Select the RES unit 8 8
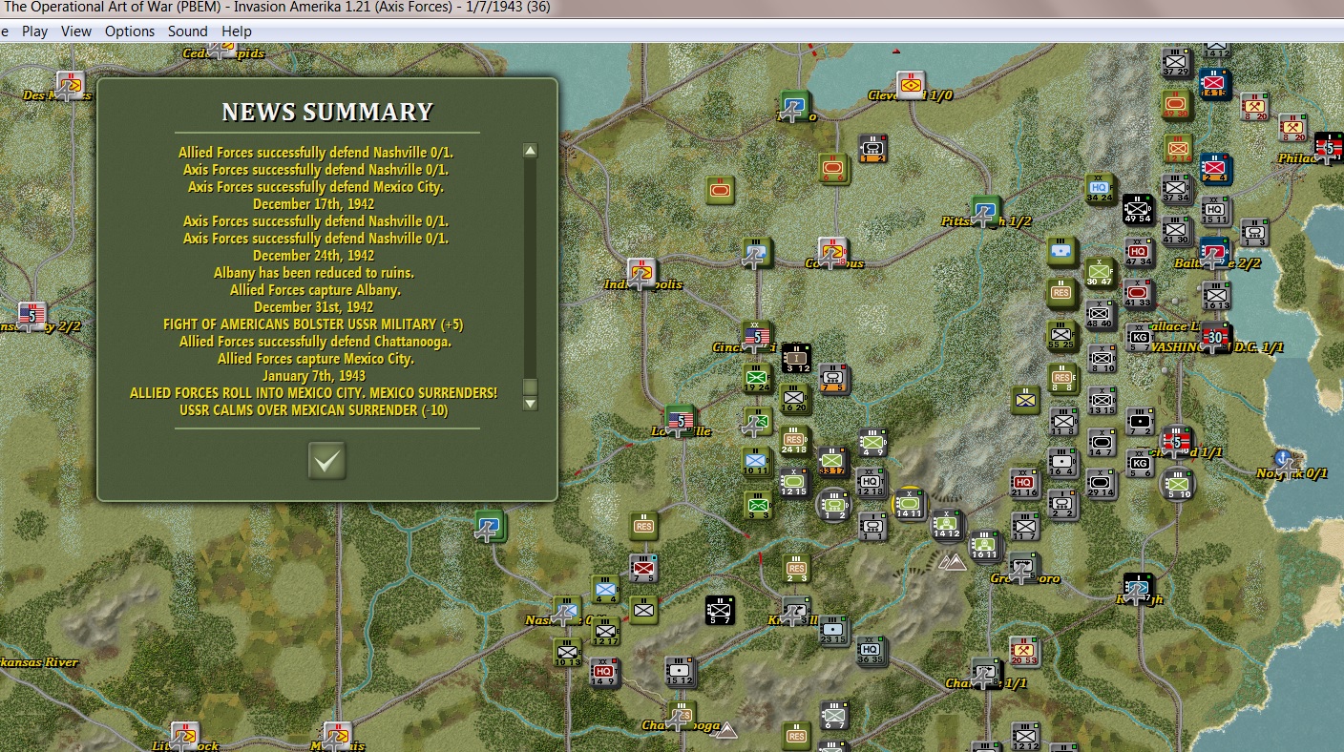1344x752 pixels. (x=1062, y=379)
